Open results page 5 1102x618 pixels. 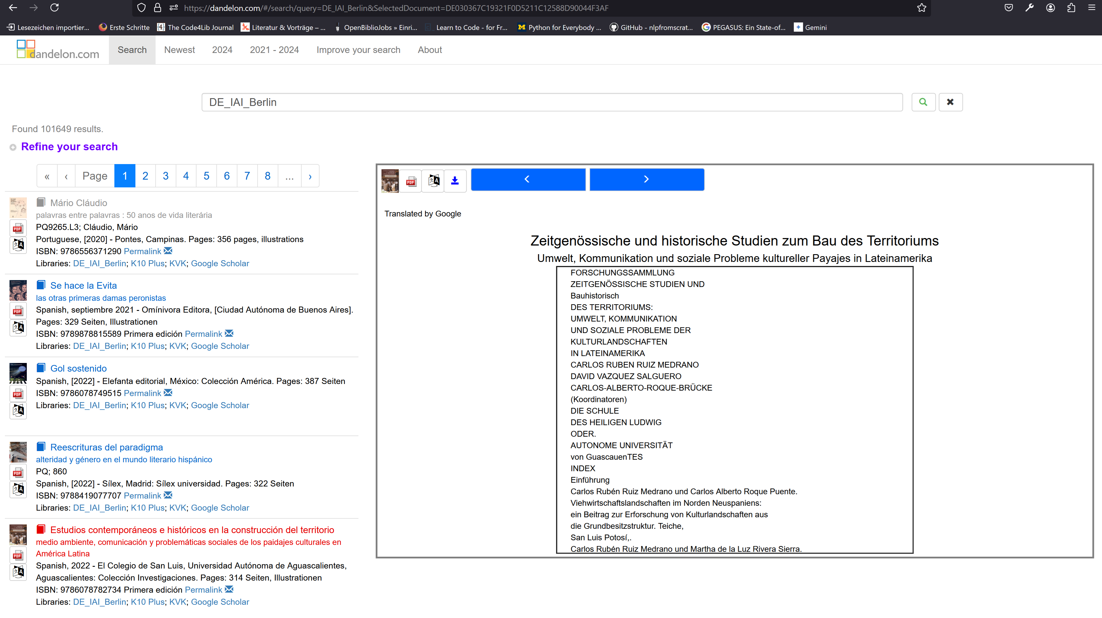click(x=207, y=176)
